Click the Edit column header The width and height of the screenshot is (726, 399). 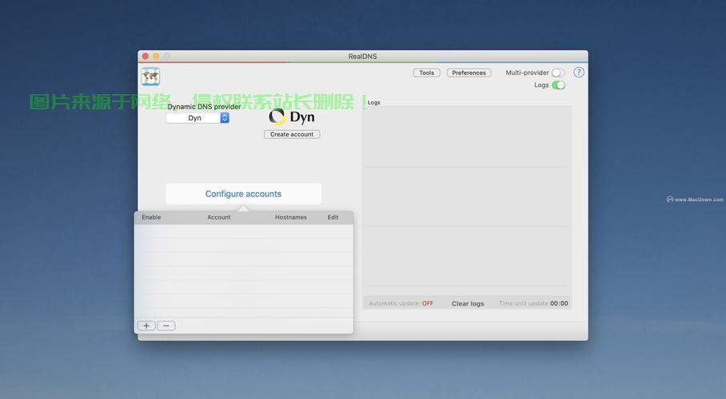tap(333, 217)
